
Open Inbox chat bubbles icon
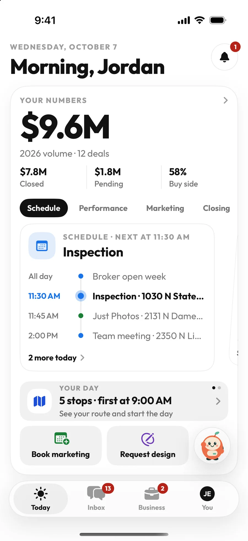tap(96, 493)
